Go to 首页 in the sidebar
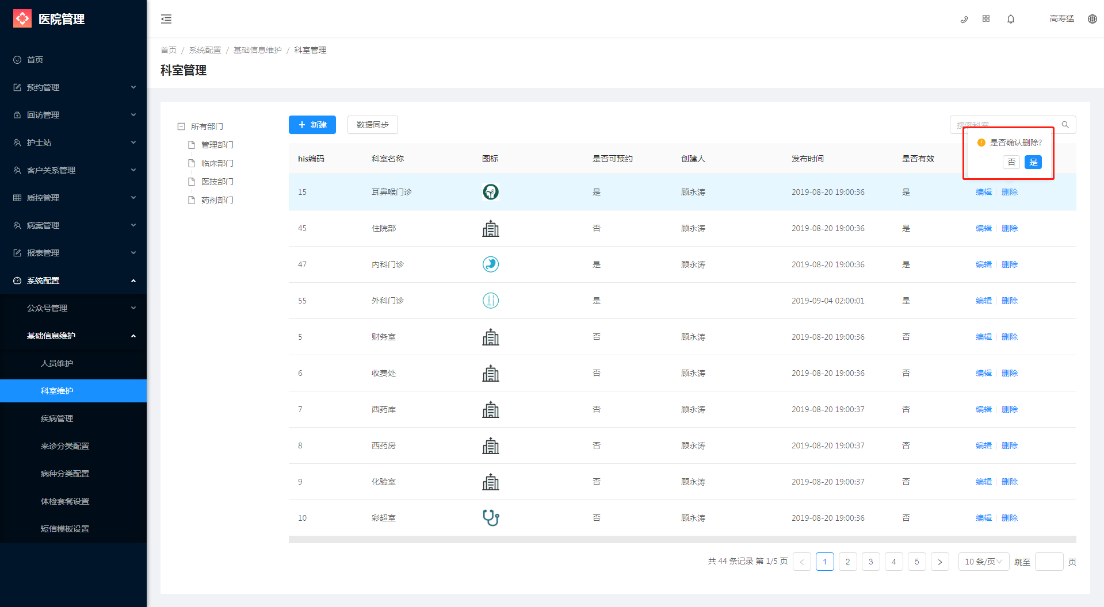This screenshot has width=1104, height=607. pyautogui.click(x=73, y=60)
